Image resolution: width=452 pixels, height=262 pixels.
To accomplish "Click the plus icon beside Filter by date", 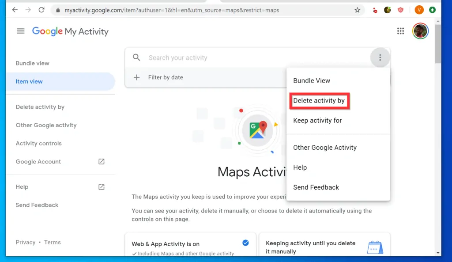I will (x=137, y=77).
